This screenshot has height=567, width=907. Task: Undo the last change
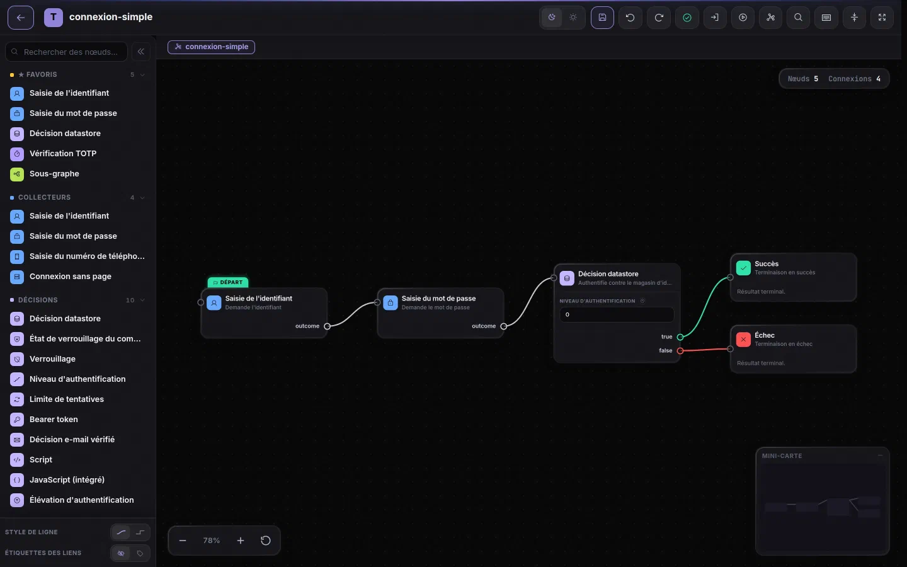(x=630, y=18)
